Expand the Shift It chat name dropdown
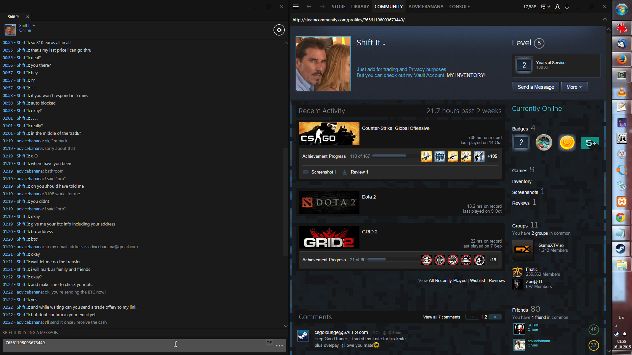Viewport: 632px width, 355px height. pos(34,25)
